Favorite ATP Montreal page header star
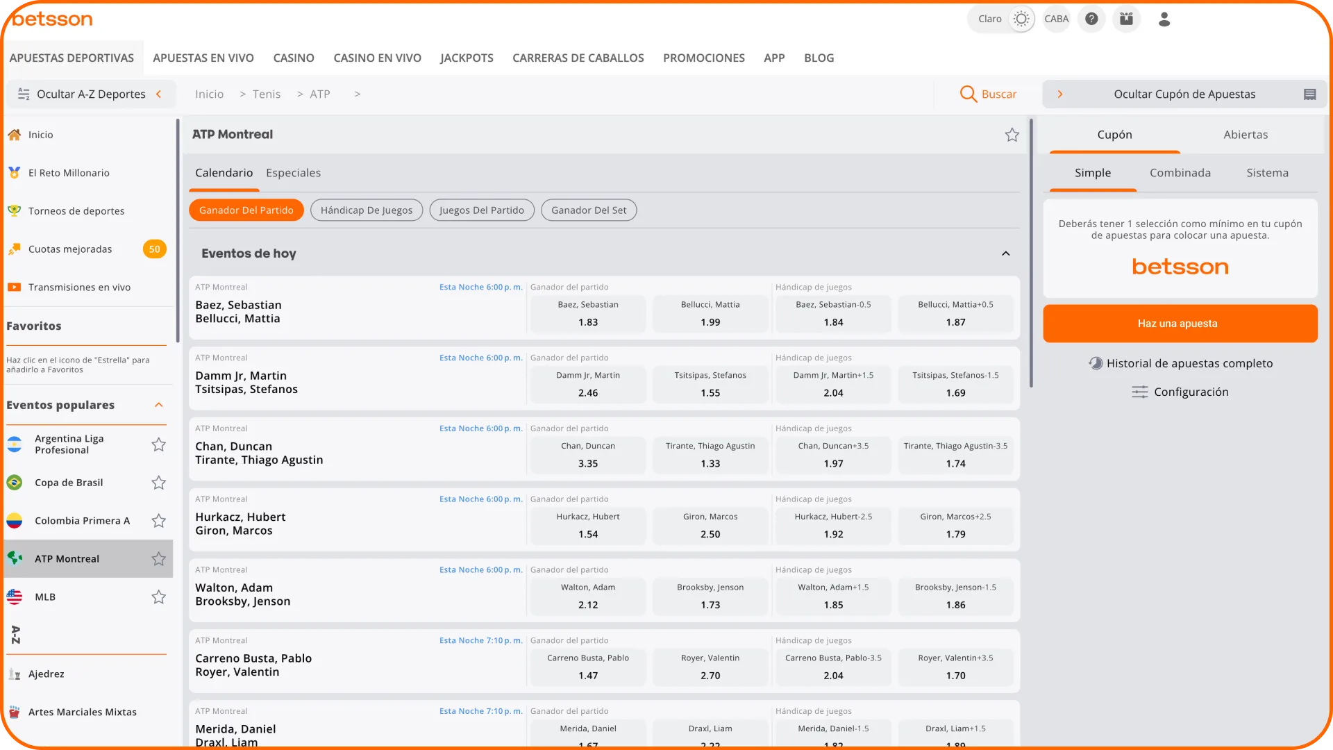The image size is (1333, 750). (1012, 135)
